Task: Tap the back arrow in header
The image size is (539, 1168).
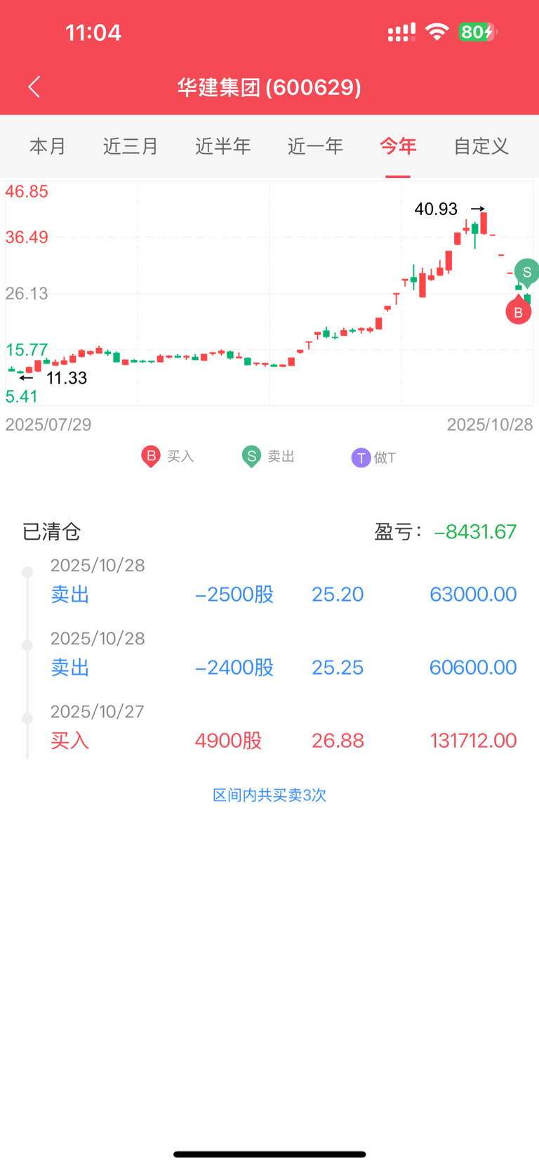Action: [34, 87]
